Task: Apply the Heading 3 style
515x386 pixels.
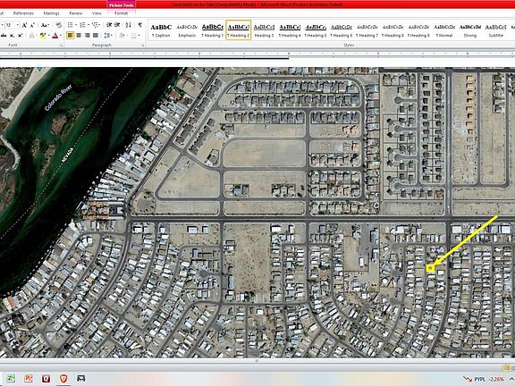Action: [264, 30]
